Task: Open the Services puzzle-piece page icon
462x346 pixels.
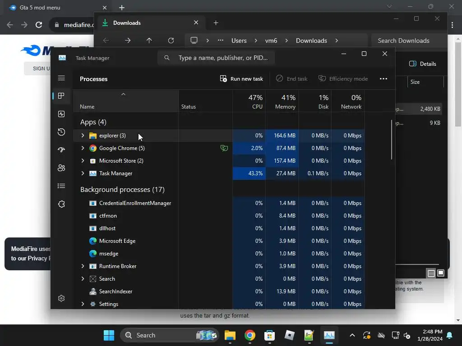Action: (x=61, y=204)
